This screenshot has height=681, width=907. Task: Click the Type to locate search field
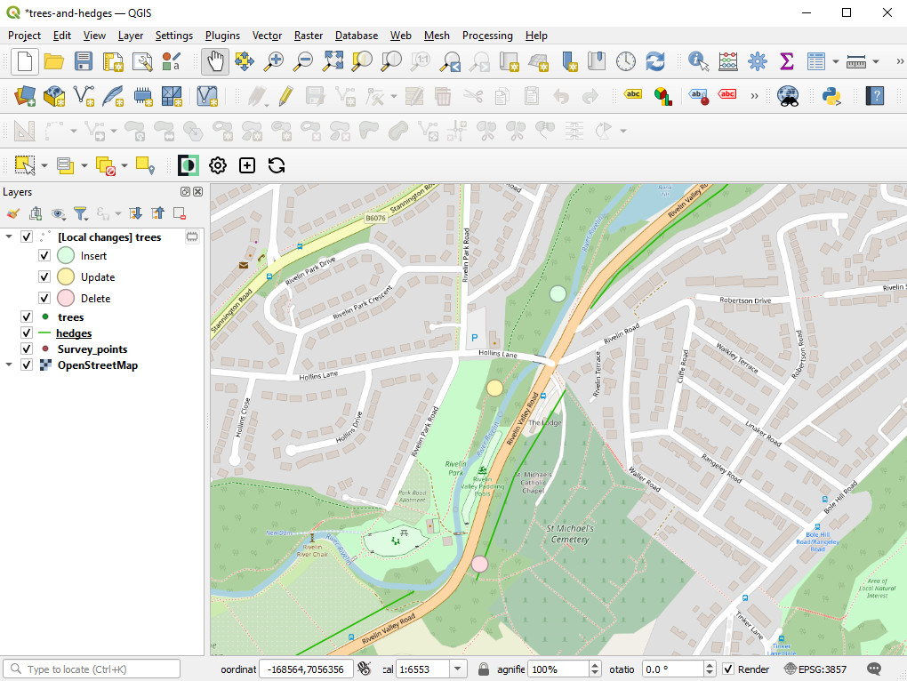point(92,669)
